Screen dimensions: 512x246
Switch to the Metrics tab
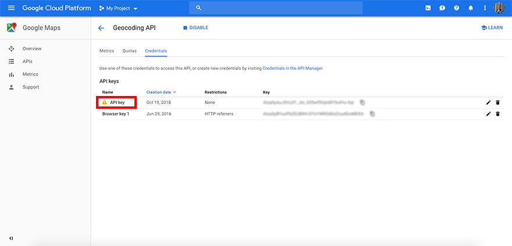106,51
